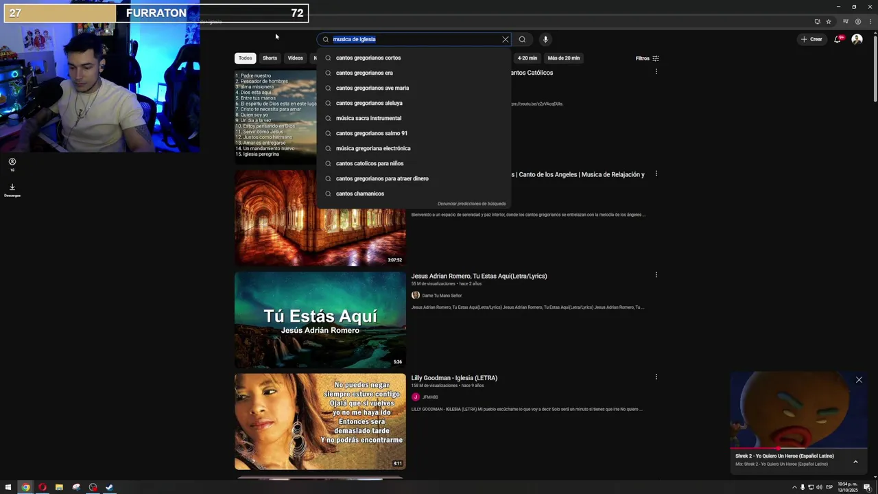Image resolution: width=878 pixels, height=494 pixels.
Task: Choose suggestion cantos catolicos para niños
Action: click(414, 163)
